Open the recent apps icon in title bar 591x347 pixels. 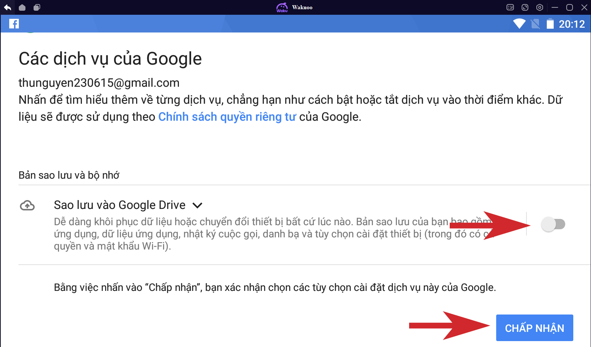click(37, 7)
